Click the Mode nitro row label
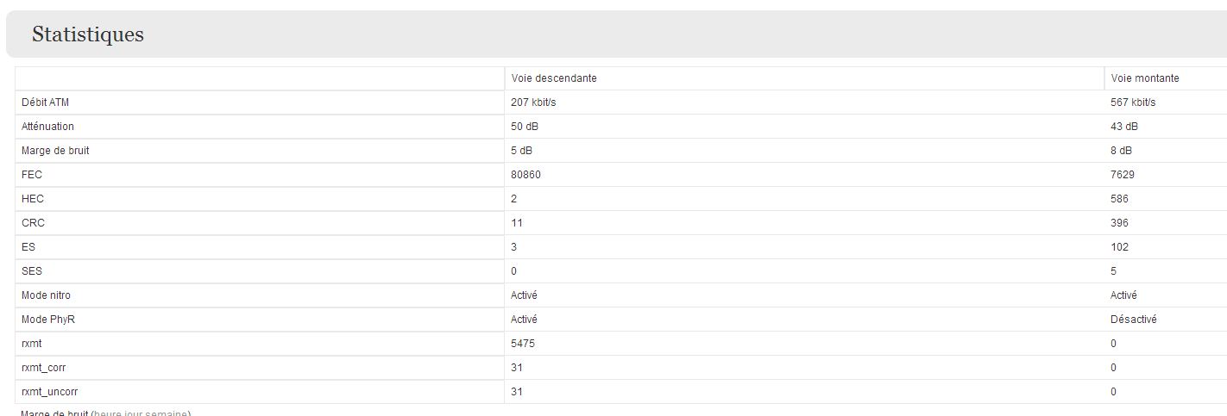The image size is (1227, 416). click(x=46, y=295)
